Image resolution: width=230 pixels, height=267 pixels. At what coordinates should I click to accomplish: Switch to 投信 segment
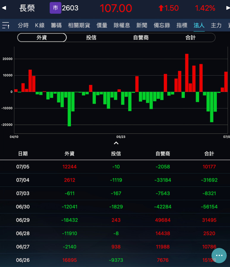91,38
